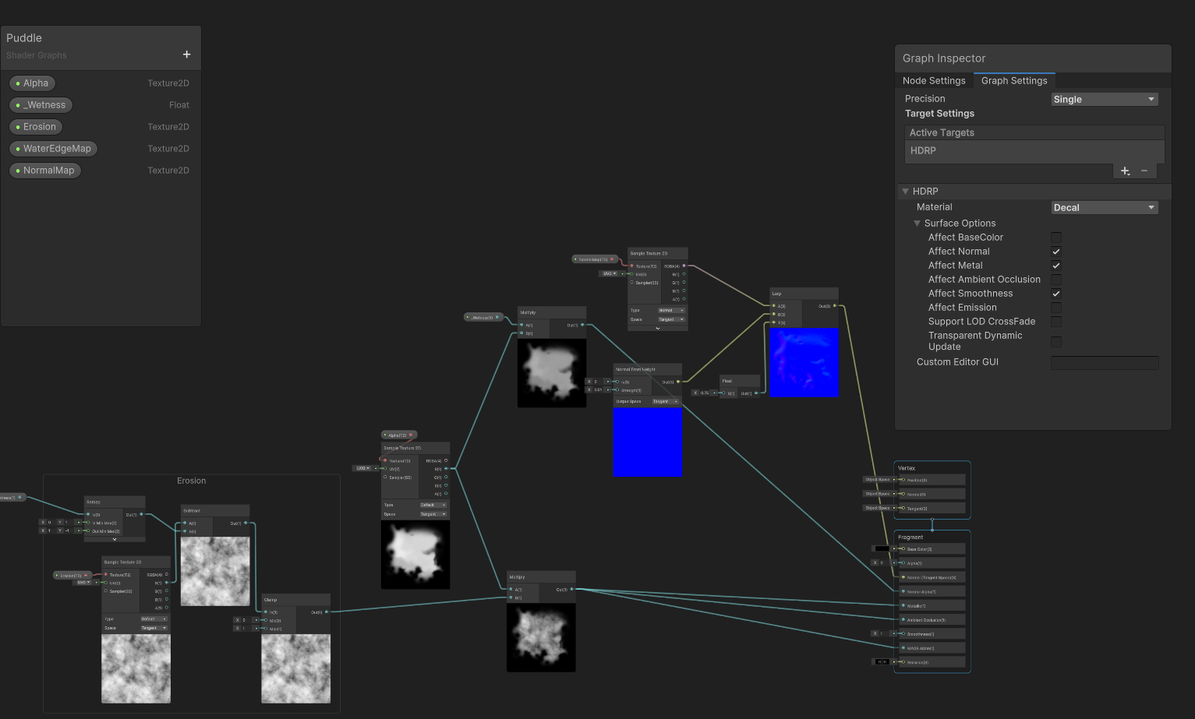
Task: Switch to the Node Settings tab
Action: pyautogui.click(x=934, y=81)
